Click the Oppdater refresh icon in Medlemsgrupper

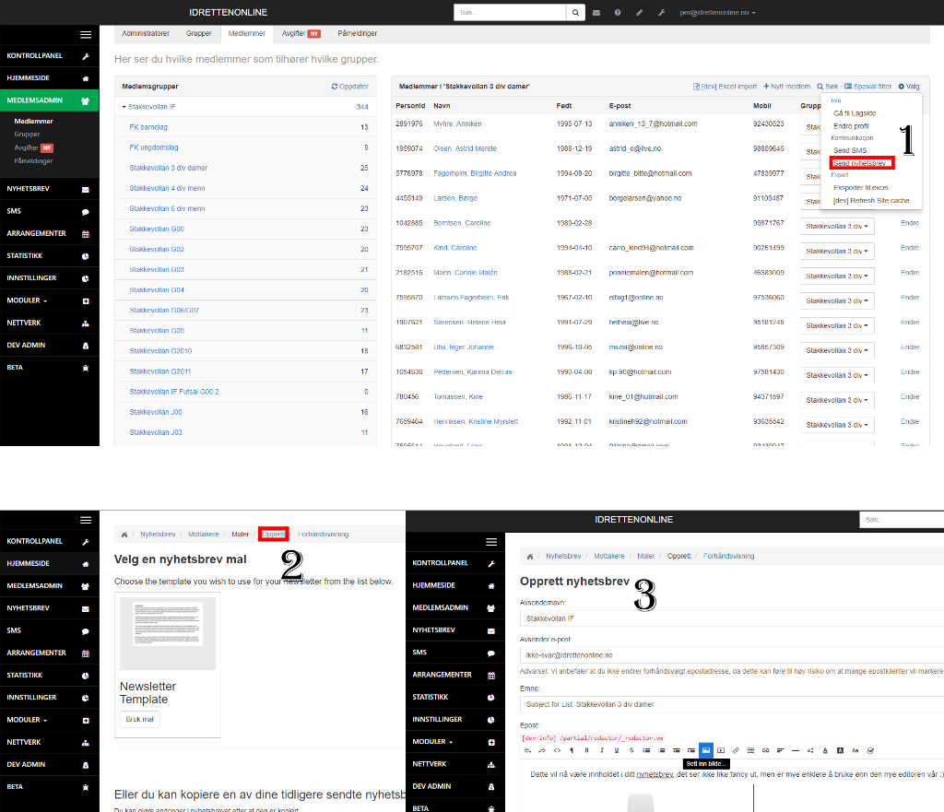349,87
